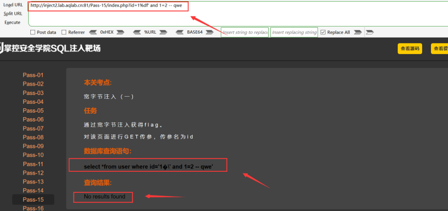448x211 pixels.
Task: Uncheck the Replace All checkbox
Action: click(323, 32)
